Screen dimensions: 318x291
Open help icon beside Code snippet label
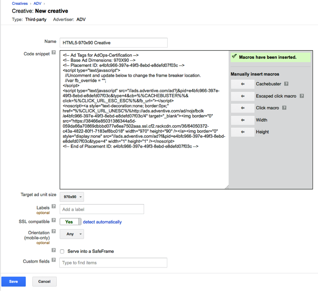tap(54, 52)
